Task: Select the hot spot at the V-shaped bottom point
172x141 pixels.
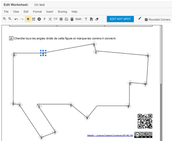Action: click(x=87, y=118)
